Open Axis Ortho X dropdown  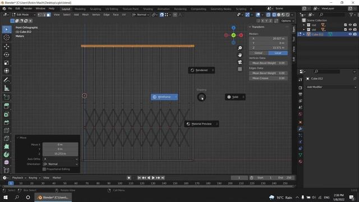[61, 159]
